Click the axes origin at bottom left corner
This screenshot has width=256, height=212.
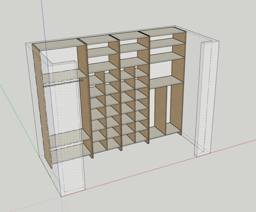61,196
